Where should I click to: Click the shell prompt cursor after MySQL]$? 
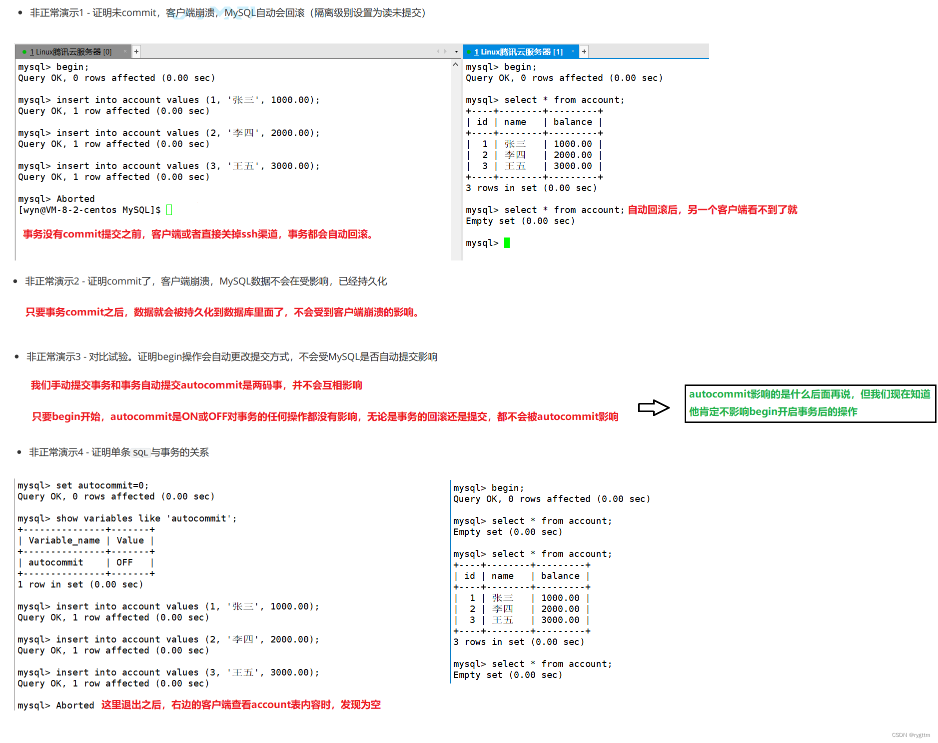coord(169,210)
